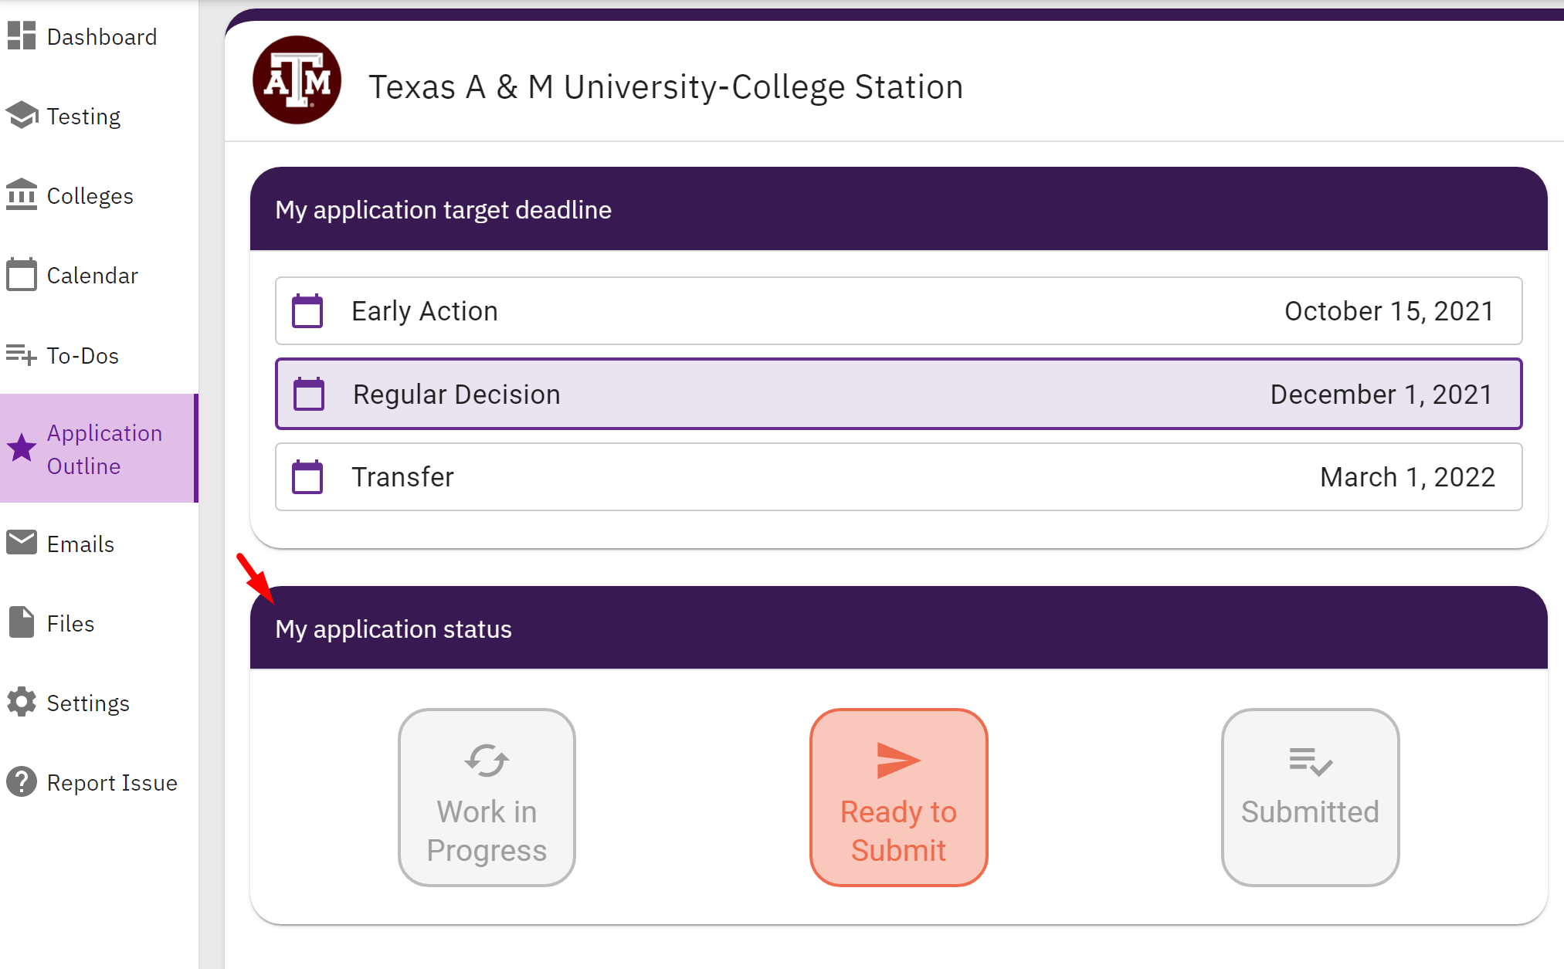
Task: Select the Transfer deadline option
Action: tap(895, 476)
